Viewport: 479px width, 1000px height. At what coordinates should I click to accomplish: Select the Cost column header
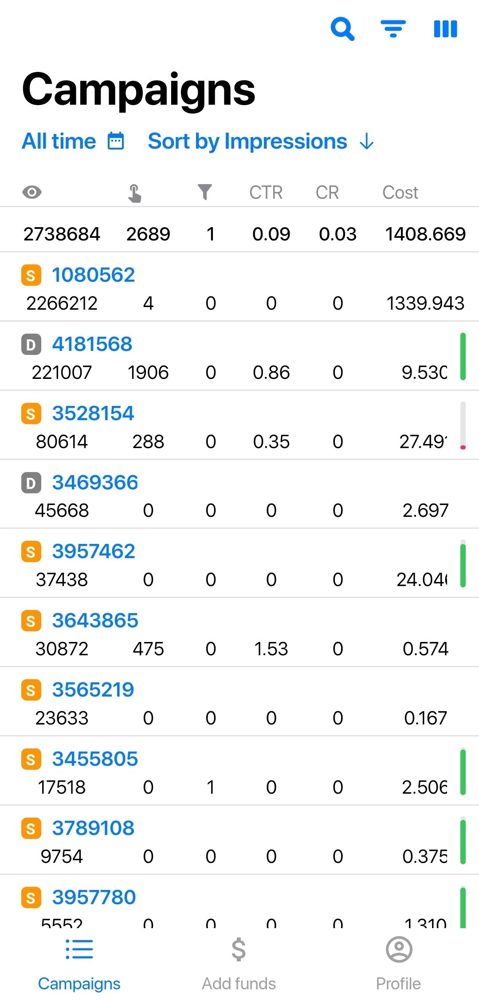pos(400,193)
